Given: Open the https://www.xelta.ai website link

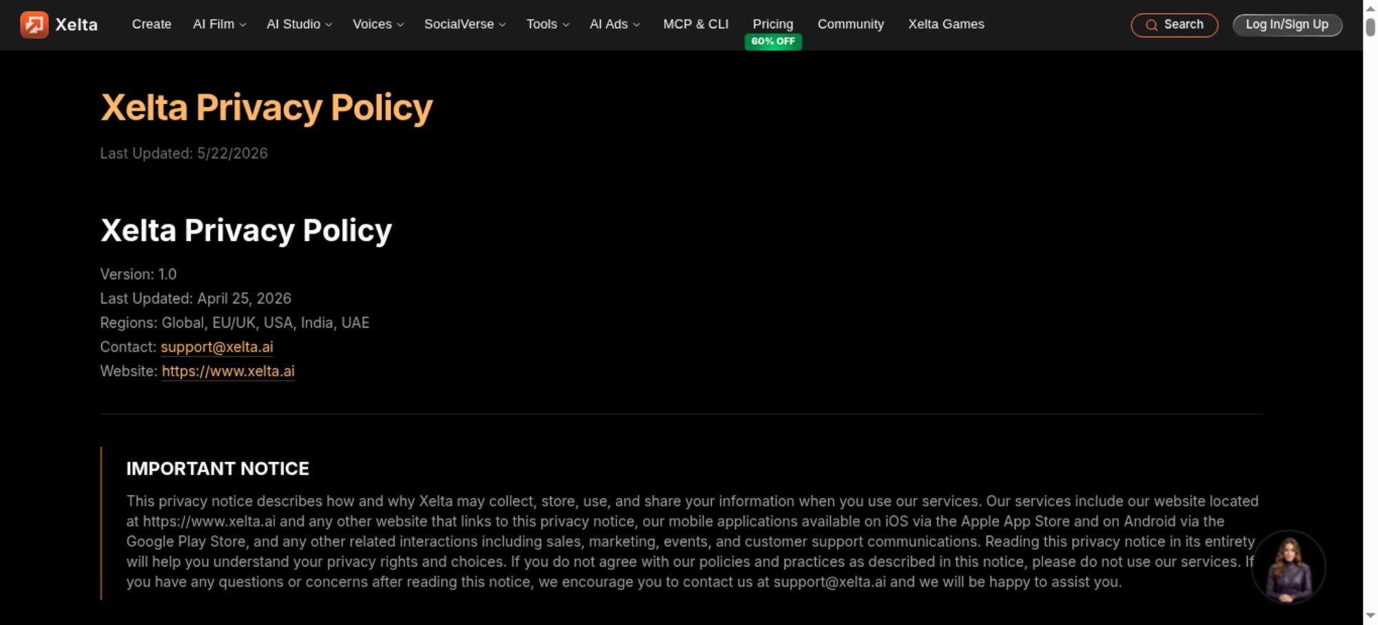Looking at the screenshot, I should 228,371.
